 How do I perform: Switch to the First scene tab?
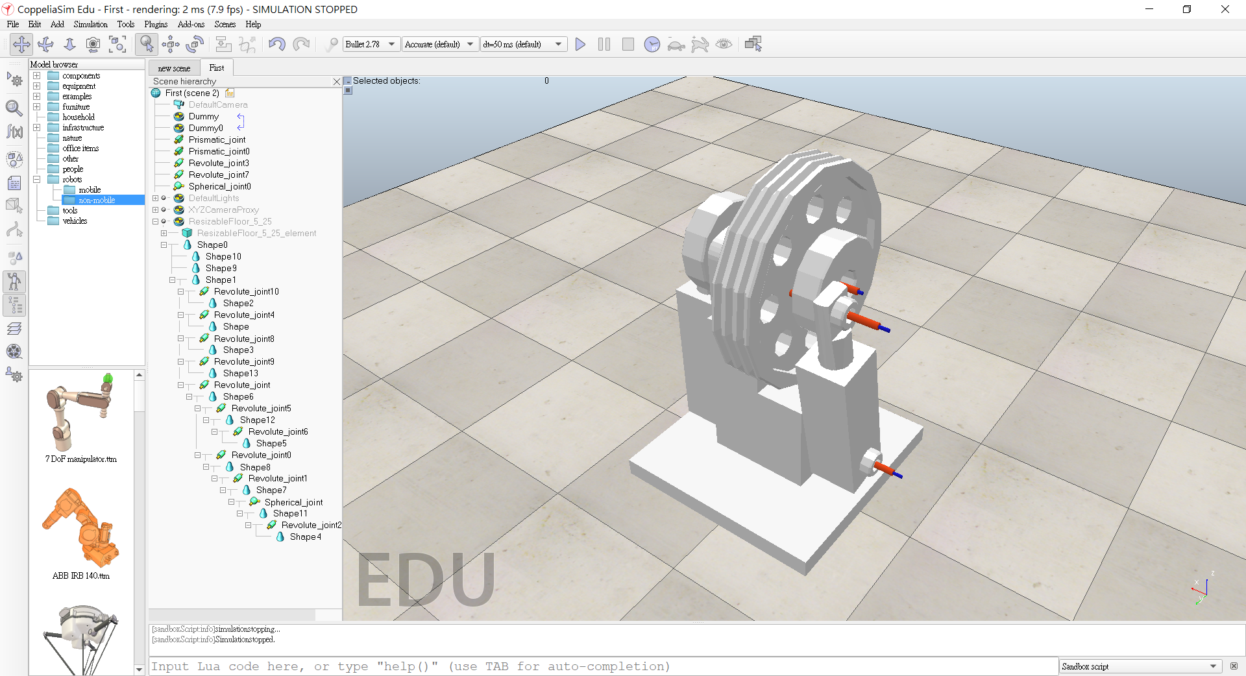[x=217, y=67]
